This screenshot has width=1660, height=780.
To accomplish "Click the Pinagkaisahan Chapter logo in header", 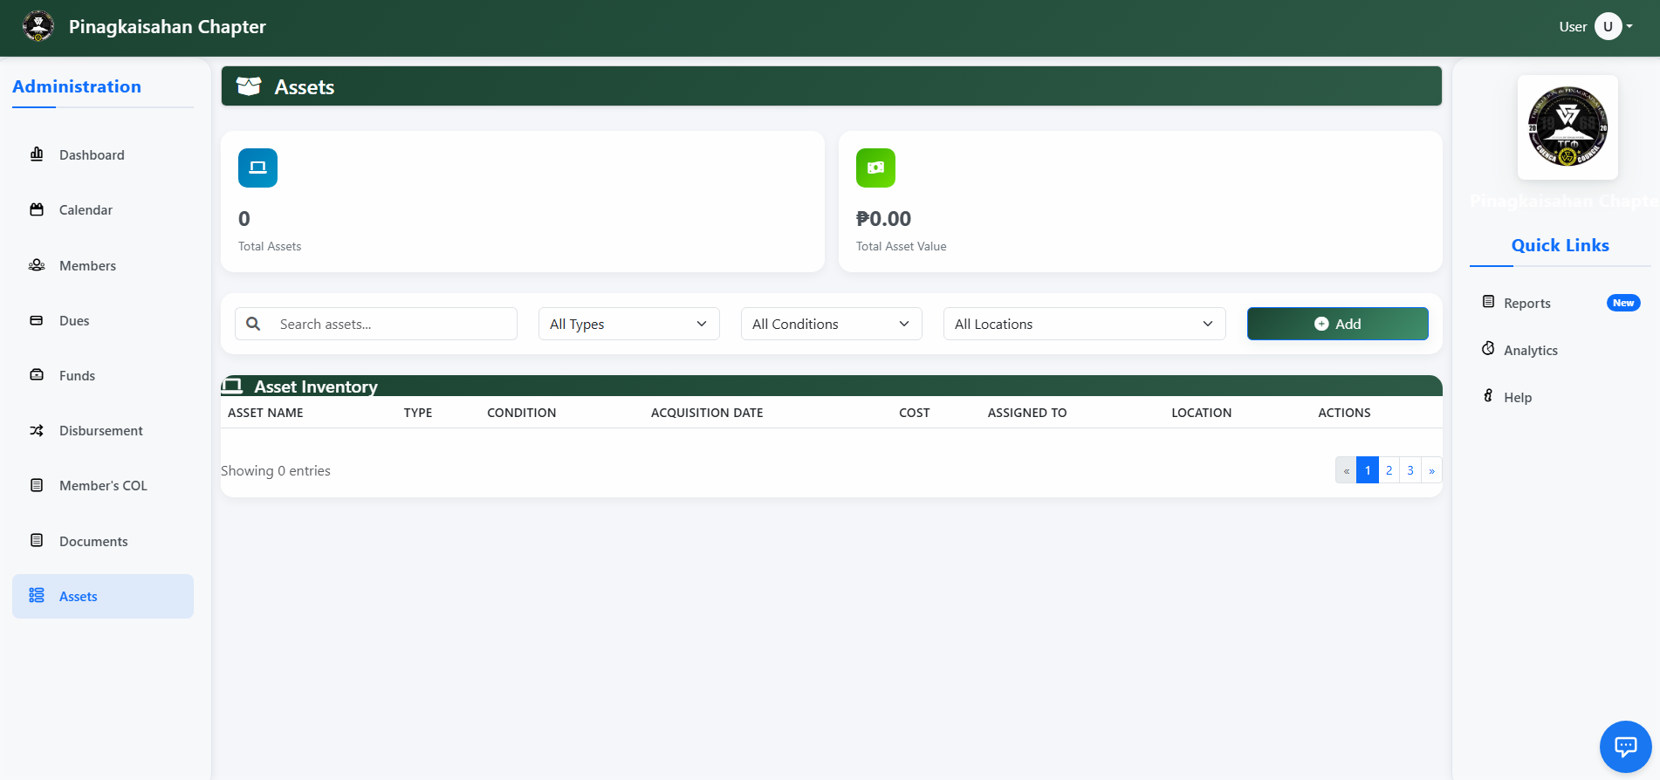I will [38, 26].
